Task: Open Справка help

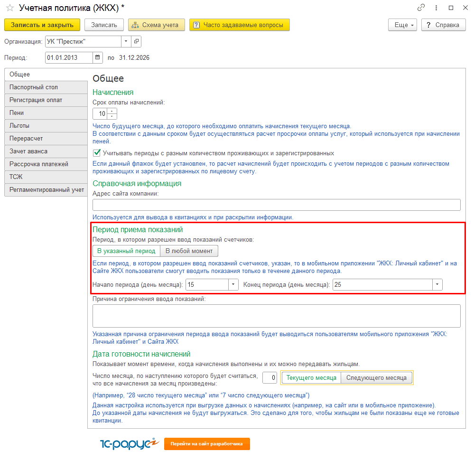Action: (x=443, y=25)
